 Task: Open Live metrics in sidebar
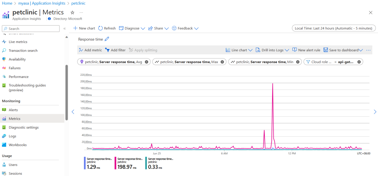click(18, 42)
